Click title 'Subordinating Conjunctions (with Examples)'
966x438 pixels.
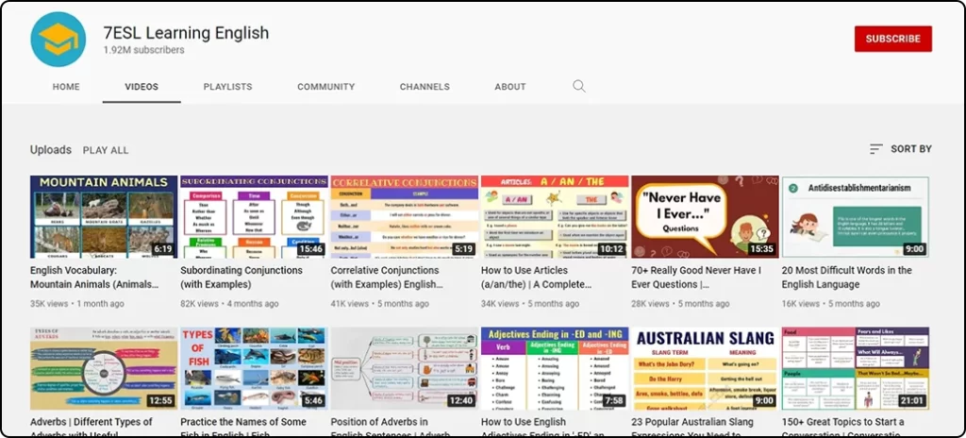(241, 278)
